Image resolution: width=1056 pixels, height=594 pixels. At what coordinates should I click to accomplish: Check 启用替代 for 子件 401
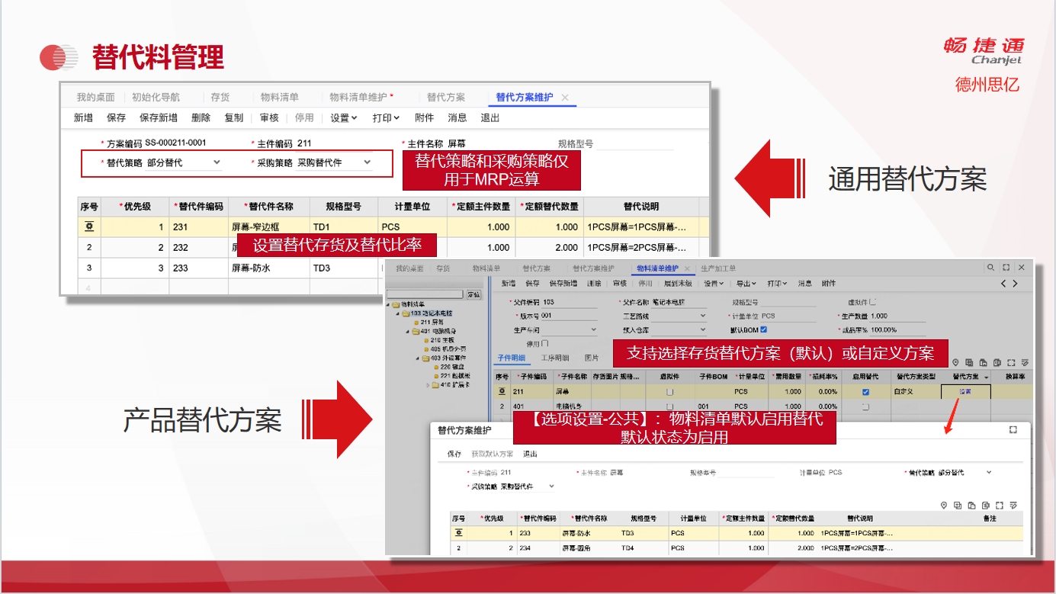[865, 406]
